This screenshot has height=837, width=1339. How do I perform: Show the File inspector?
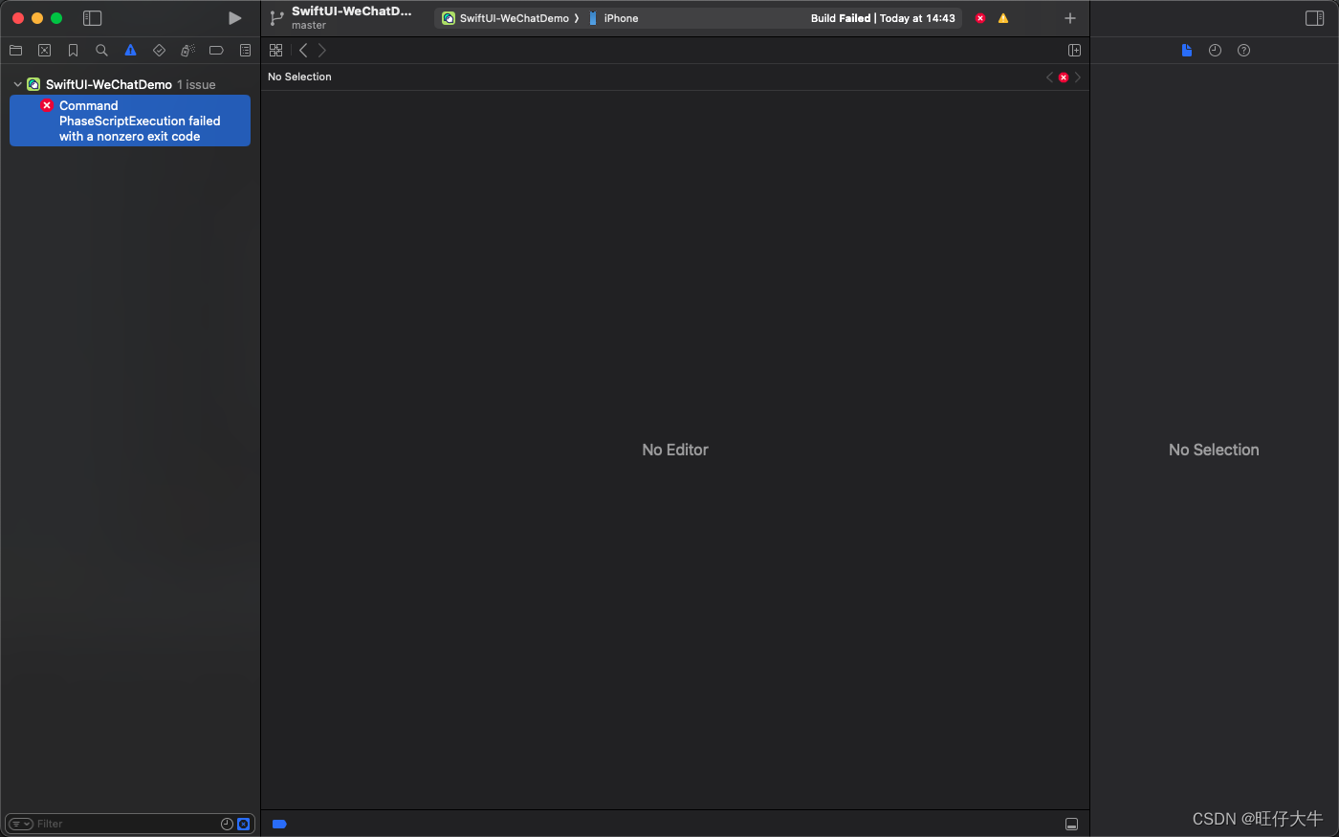pyautogui.click(x=1186, y=50)
